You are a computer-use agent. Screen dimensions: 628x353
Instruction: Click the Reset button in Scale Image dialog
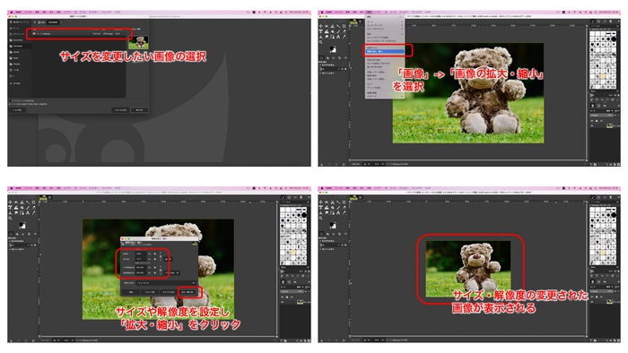(x=150, y=292)
